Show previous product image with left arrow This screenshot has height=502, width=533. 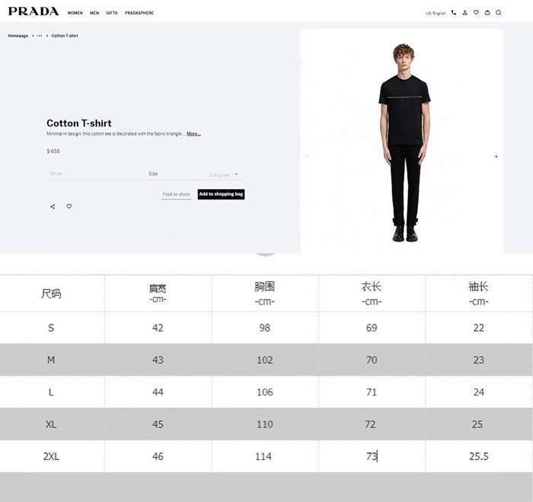(x=307, y=156)
